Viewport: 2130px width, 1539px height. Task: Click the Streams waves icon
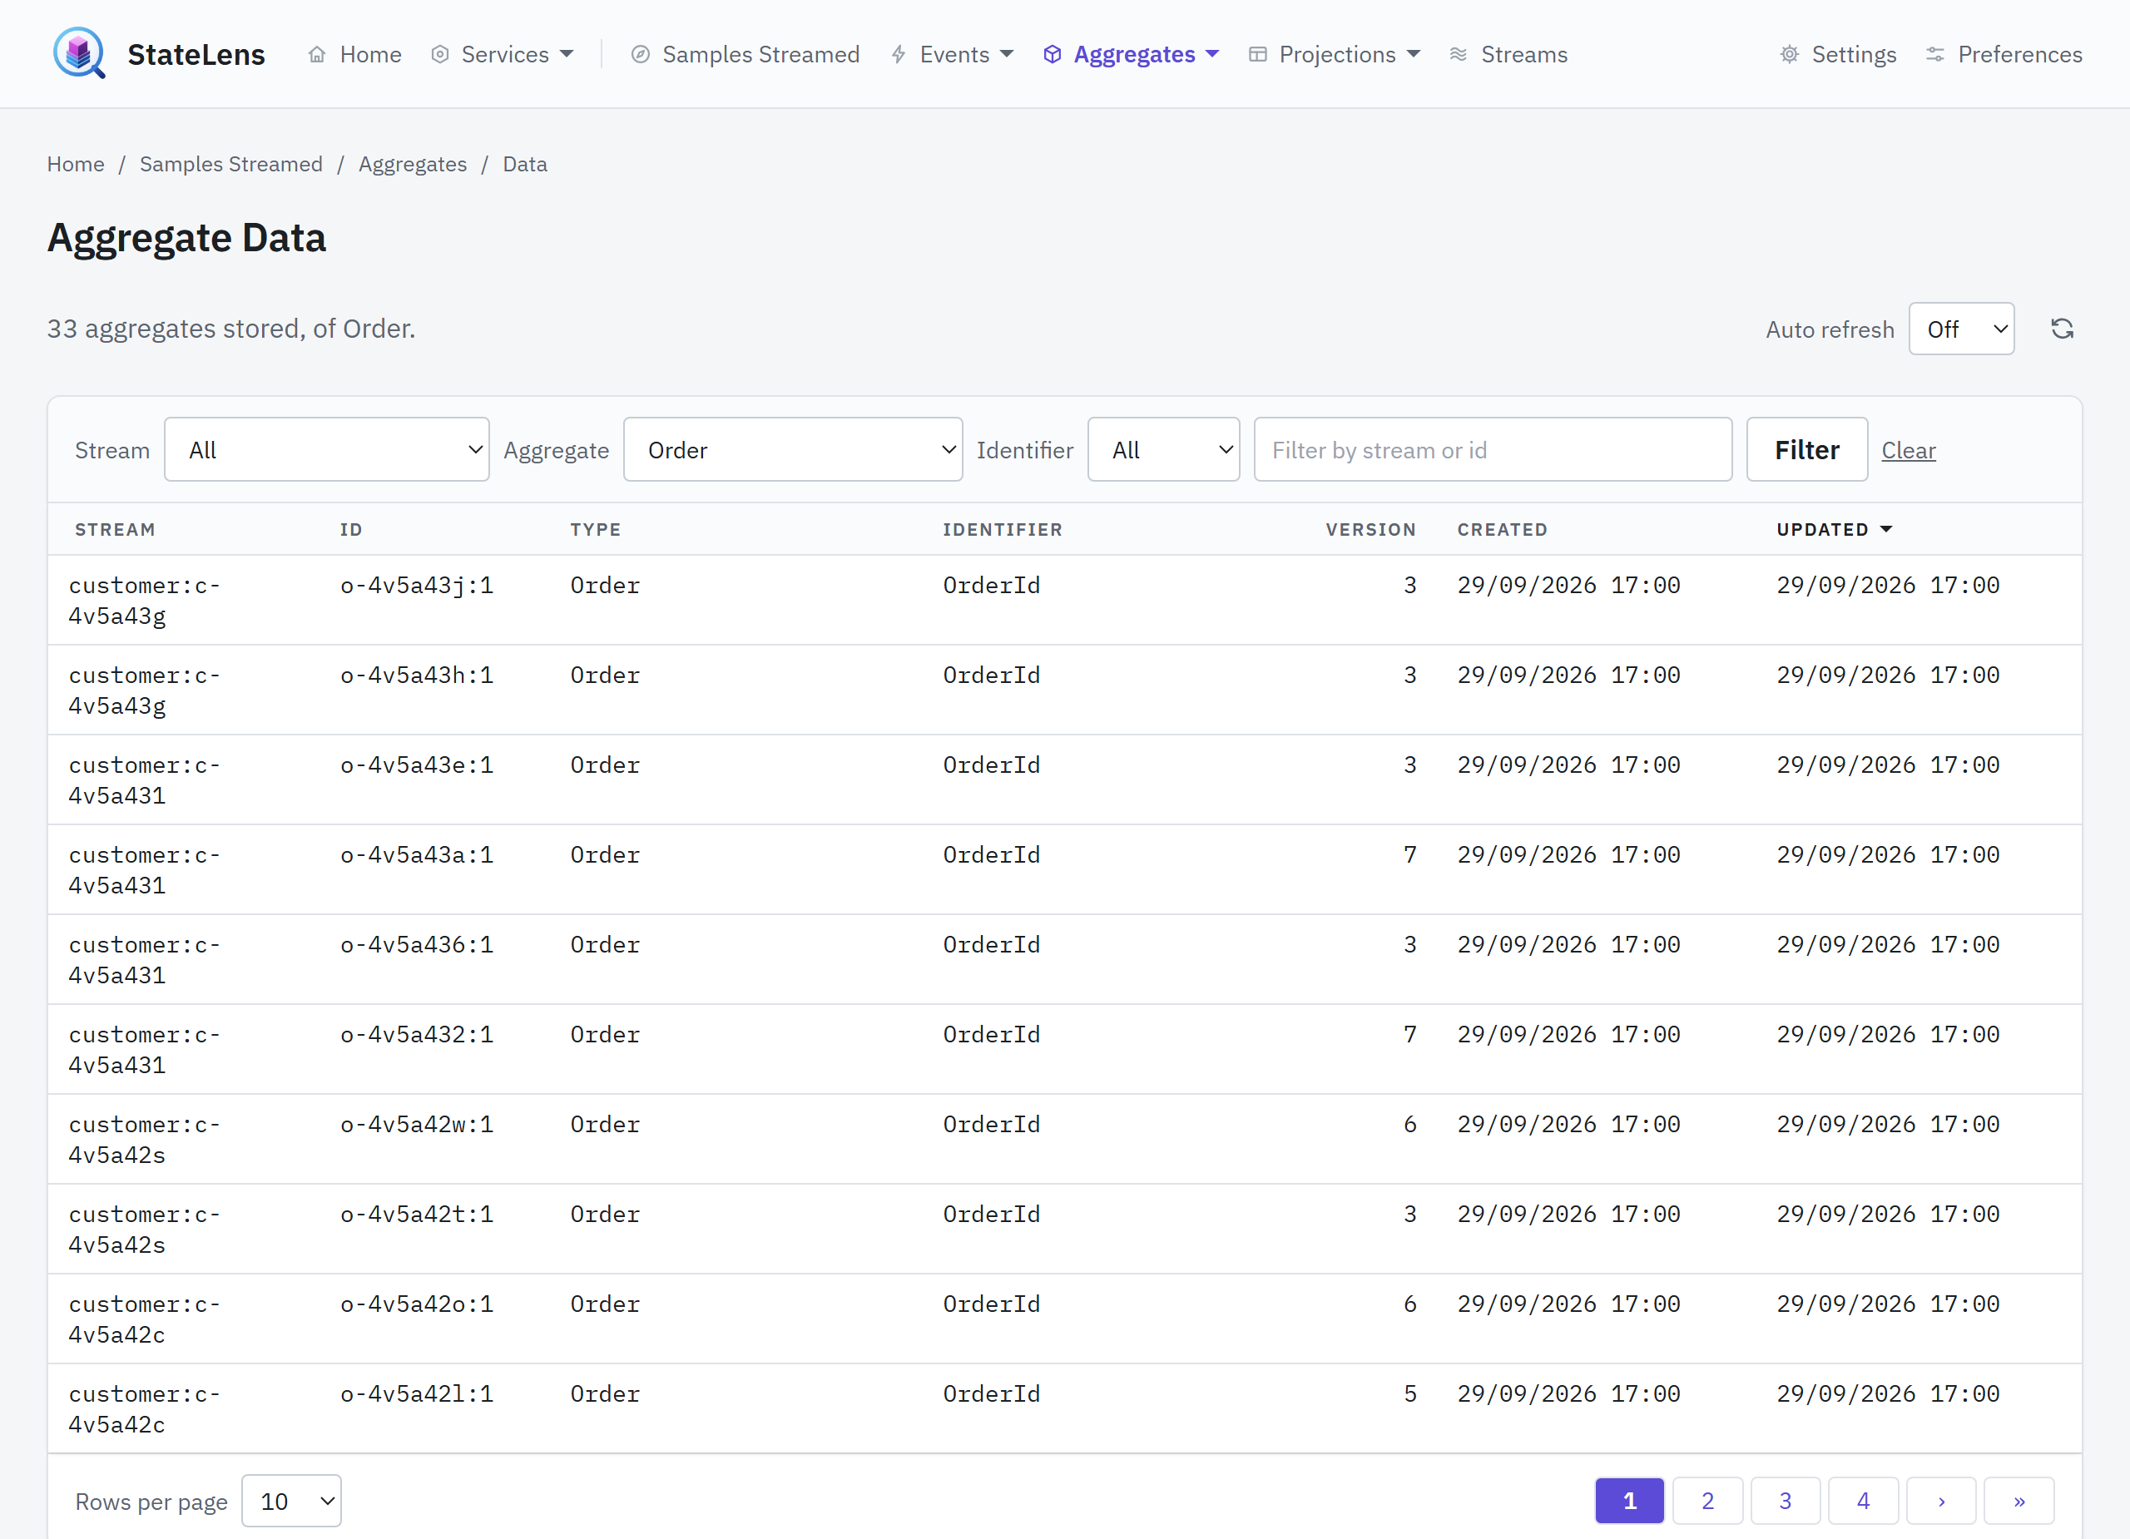coord(1459,54)
